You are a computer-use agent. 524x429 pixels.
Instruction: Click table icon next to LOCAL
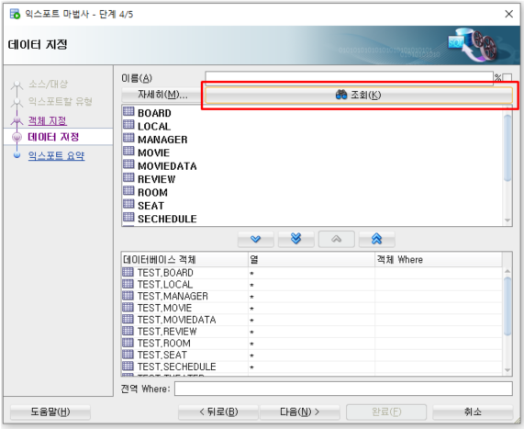pyautogui.click(x=128, y=125)
